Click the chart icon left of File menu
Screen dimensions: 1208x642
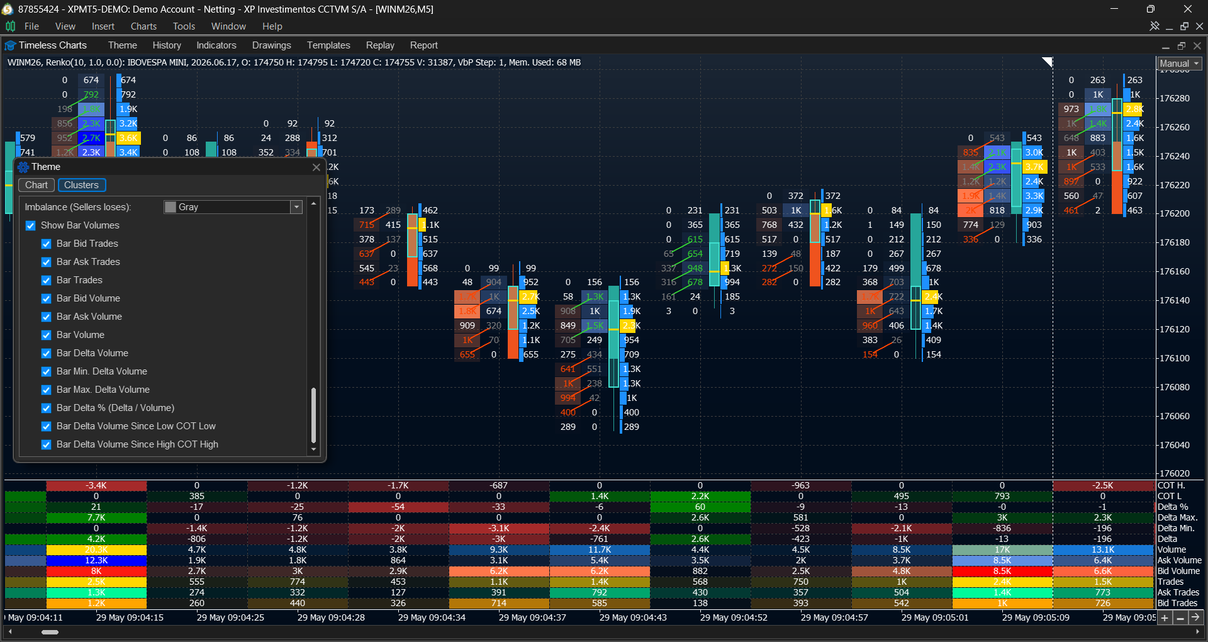[11, 26]
